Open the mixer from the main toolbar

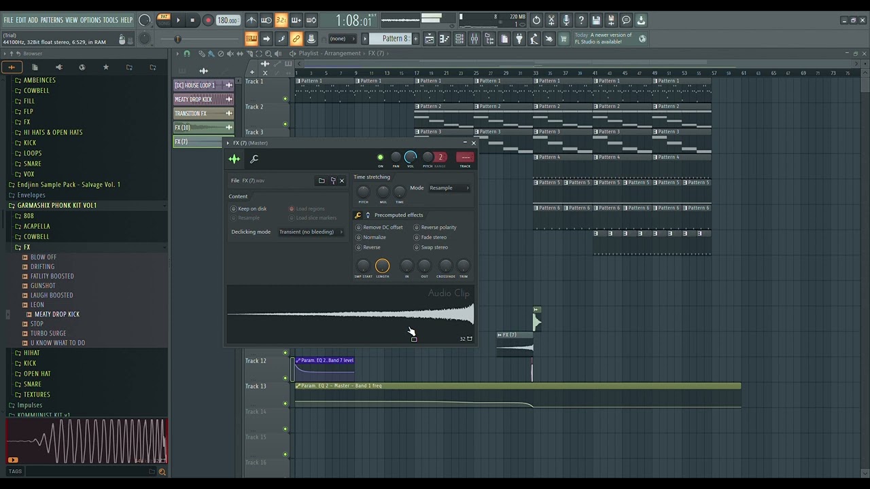pos(474,39)
